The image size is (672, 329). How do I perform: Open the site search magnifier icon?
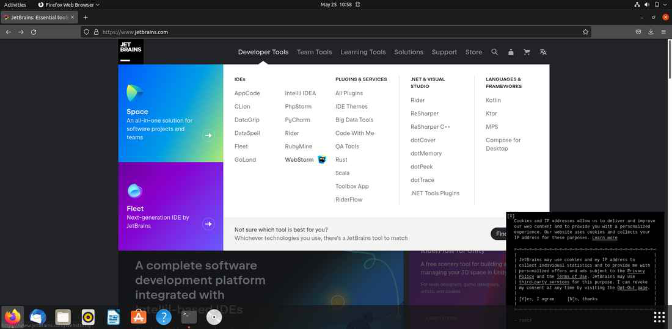(x=494, y=52)
